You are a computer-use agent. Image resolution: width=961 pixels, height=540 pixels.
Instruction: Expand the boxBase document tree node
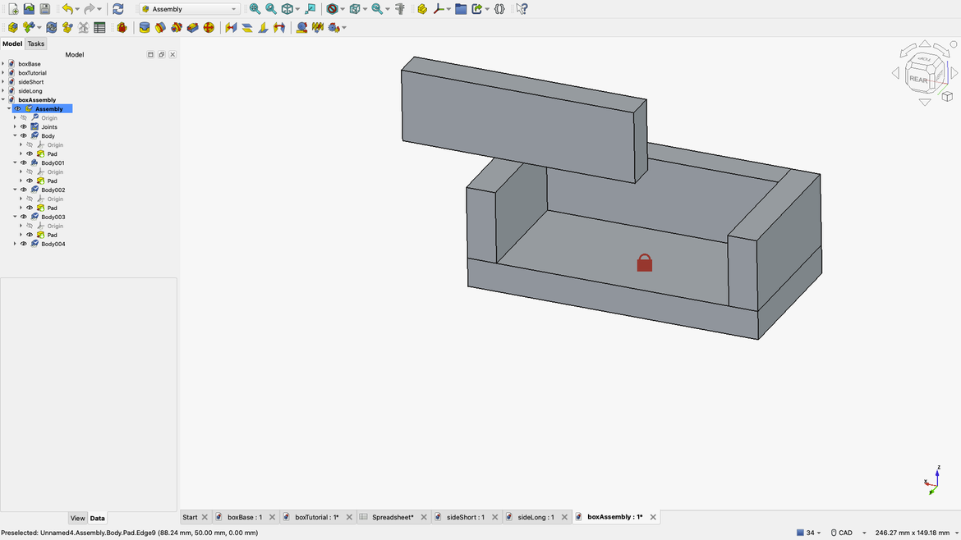point(3,64)
